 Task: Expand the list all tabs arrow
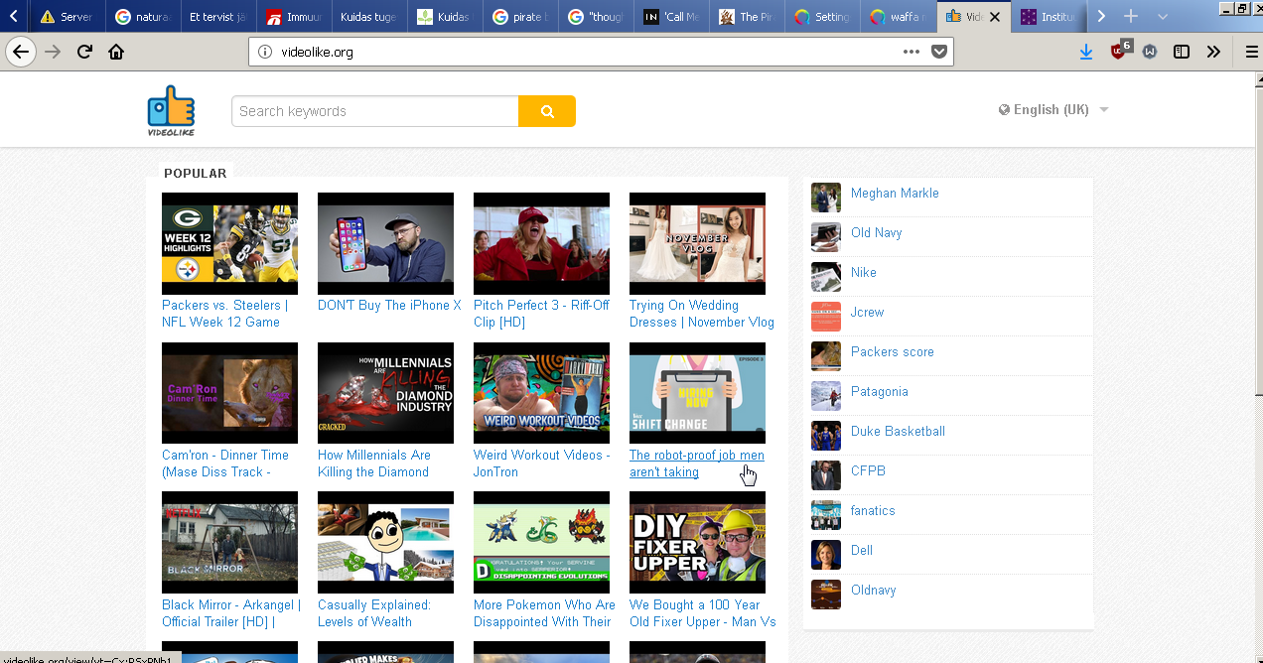1163,17
